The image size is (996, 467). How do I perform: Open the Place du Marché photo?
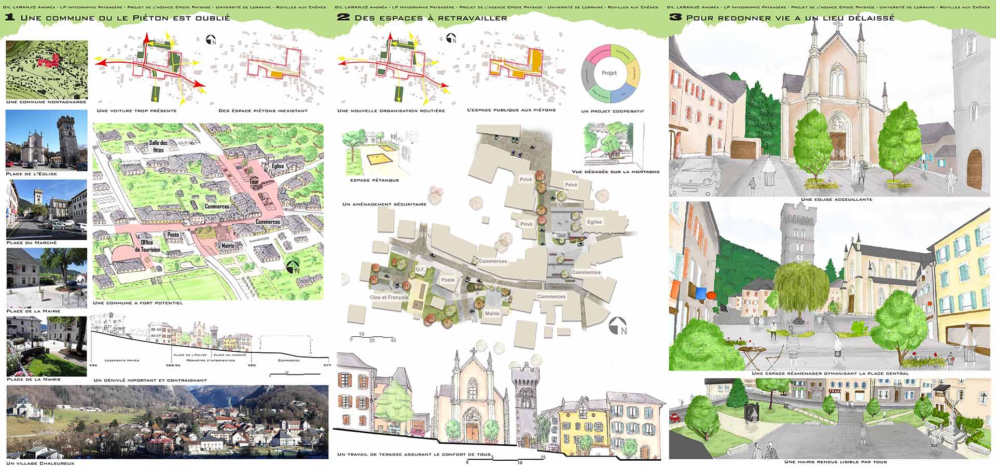[x=47, y=210]
